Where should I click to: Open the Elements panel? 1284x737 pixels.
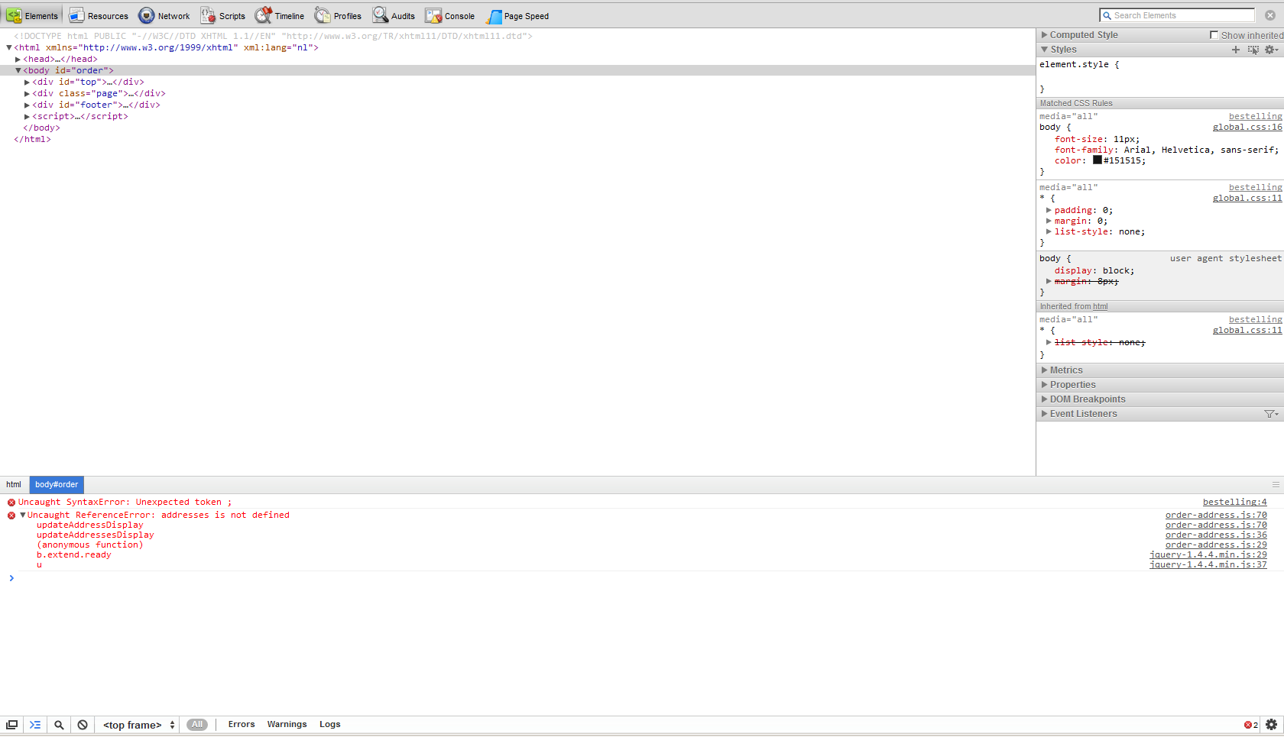(x=32, y=15)
